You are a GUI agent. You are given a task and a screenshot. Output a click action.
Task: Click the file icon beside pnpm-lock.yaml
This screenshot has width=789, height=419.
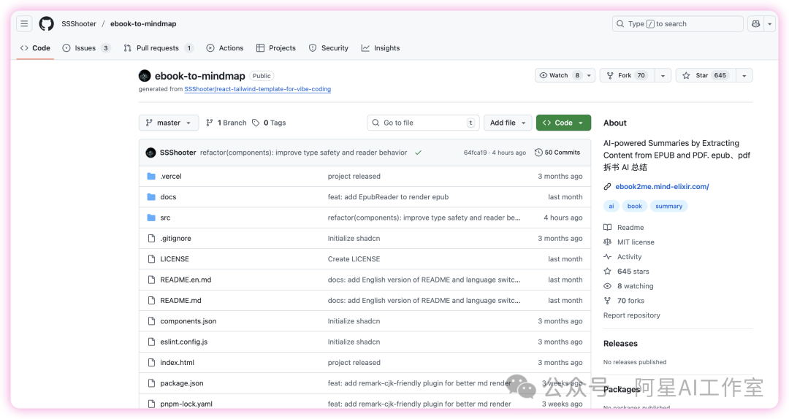tap(151, 404)
